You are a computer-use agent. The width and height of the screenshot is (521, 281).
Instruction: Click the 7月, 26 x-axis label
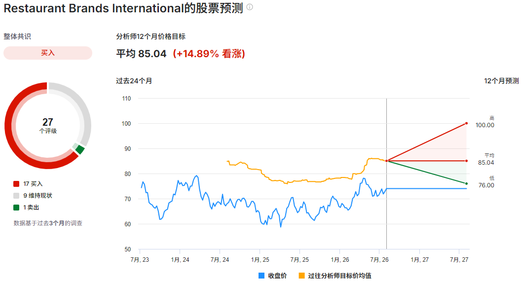click(379, 259)
